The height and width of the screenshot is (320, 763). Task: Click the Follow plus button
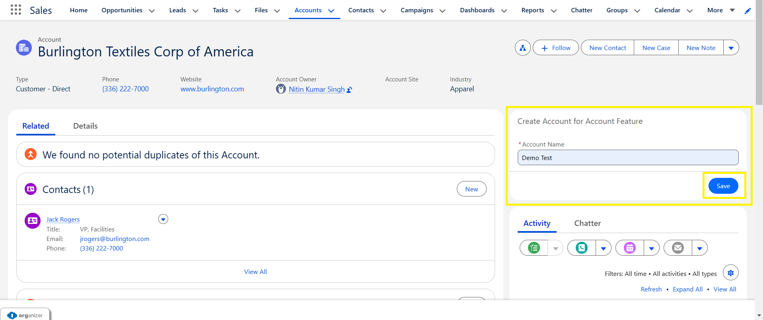pos(555,48)
